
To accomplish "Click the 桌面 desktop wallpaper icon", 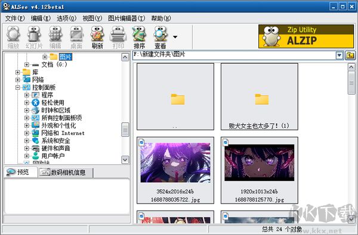I will (76, 37).
